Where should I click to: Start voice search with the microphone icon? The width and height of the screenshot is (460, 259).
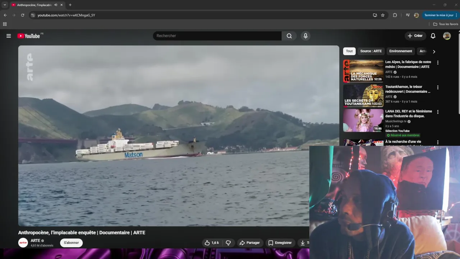[305, 36]
